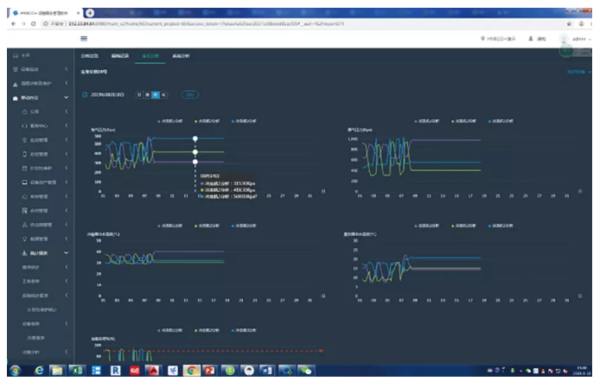The width and height of the screenshot is (606, 381).
Task: Click the notification text link in header
Action: click(541, 39)
